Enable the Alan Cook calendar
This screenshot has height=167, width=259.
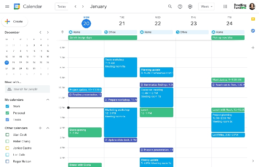pos(7,135)
